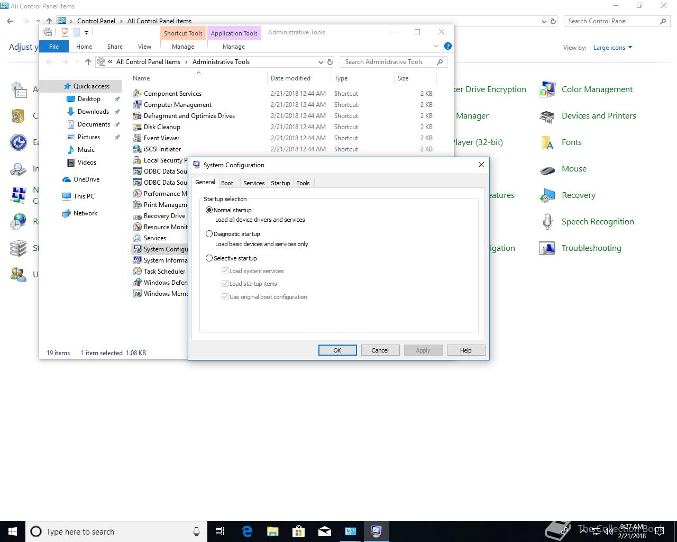The height and width of the screenshot is (542, 677).
Task: Open the Windows Start menu
Action: 13,531
